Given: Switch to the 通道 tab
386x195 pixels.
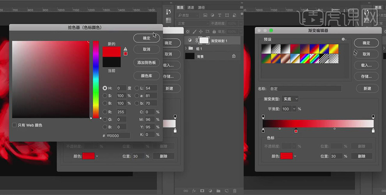Looking at the screenshot, I should click(191, 8).
